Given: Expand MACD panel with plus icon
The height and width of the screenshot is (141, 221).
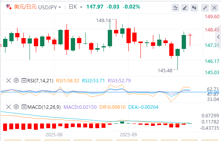Looking at the screenshot, I should click(x=24, y=107).
